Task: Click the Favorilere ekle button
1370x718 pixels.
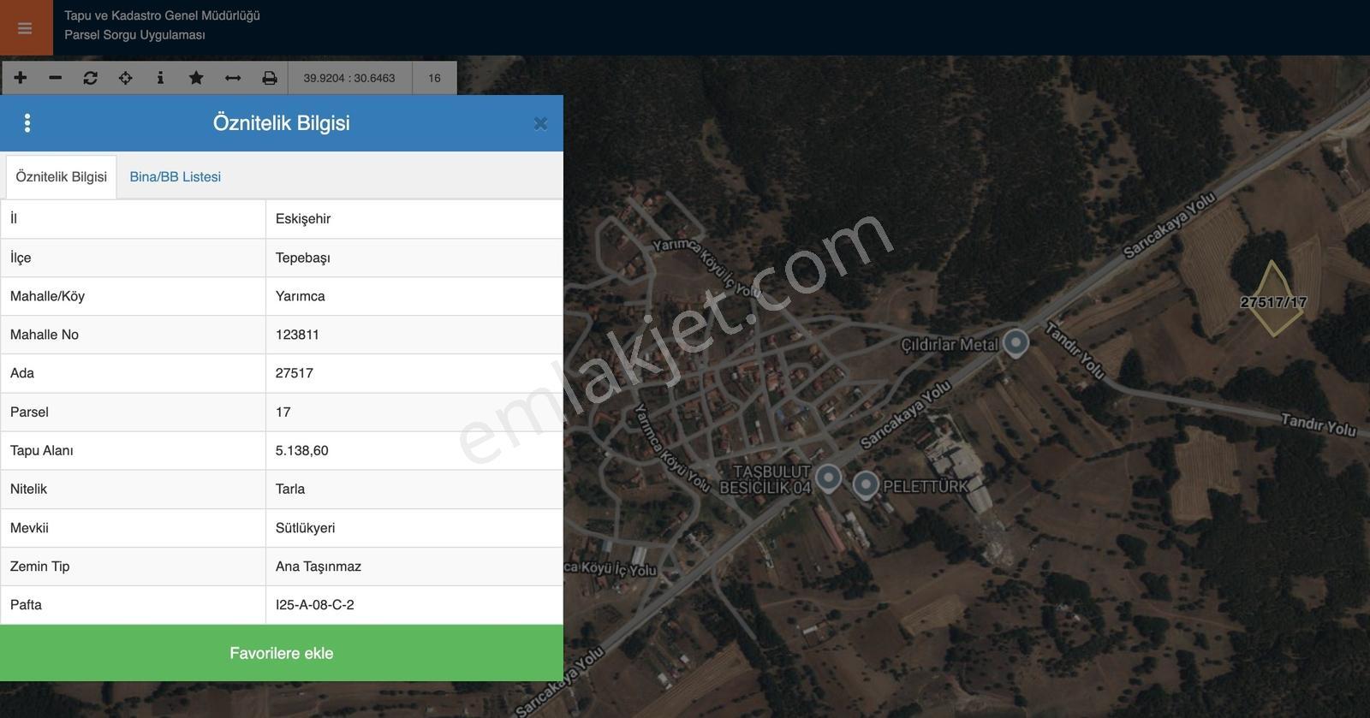Action: 282,653
